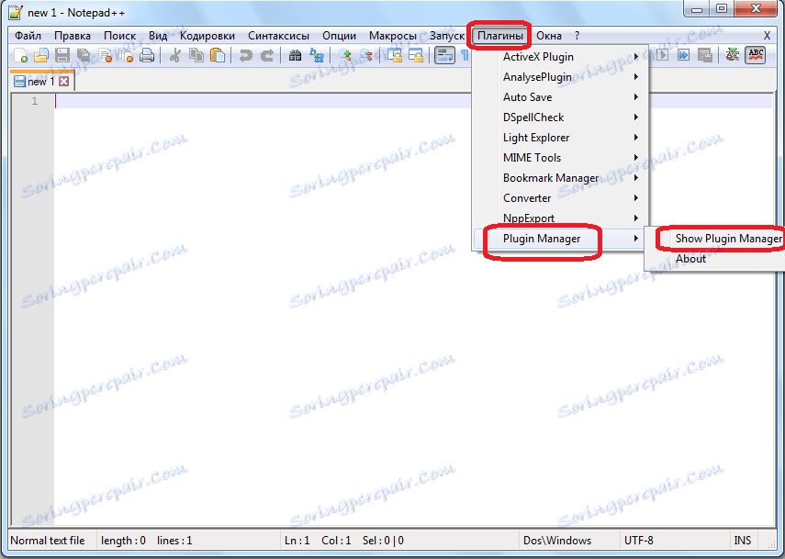The height and width of the screenshot is (559, 785).
Task: Expand DSpellCheck submenu arrow
Action: (x=636, y=117)
